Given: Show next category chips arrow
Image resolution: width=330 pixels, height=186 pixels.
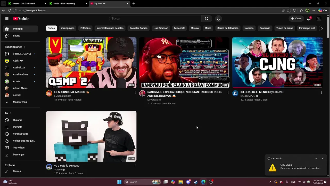Looking at the screenshot, I should point(322,28).
